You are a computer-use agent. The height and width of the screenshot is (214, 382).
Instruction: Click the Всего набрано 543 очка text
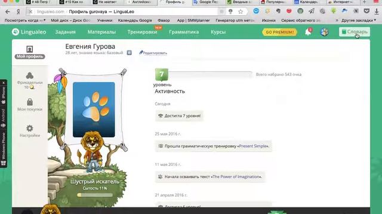click(279, 74)
